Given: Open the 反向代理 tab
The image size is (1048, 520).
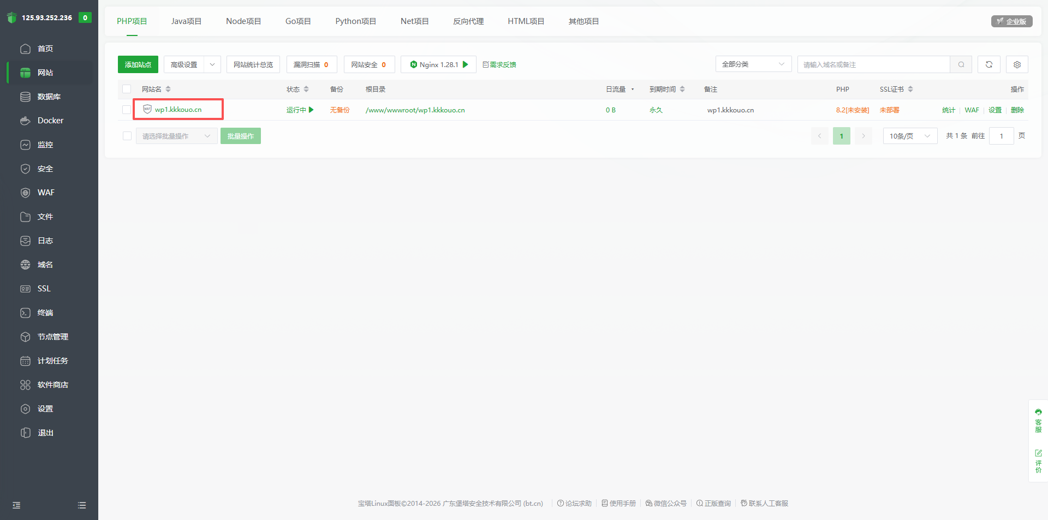Looking at the screenshot, I should pyautogui.click(x=468, y=21).
